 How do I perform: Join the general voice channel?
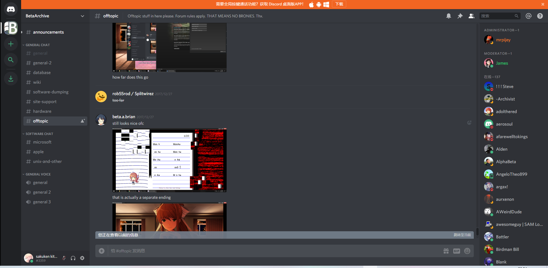click(55, 183)
